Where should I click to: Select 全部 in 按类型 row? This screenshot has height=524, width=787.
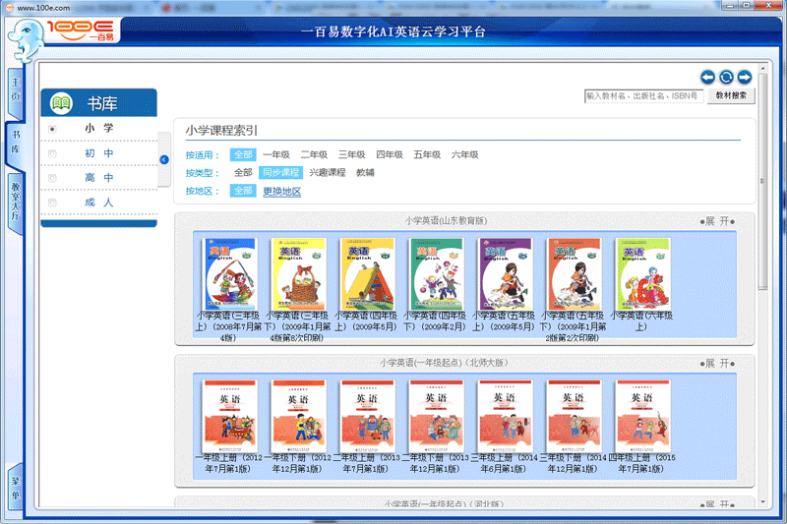243,172
